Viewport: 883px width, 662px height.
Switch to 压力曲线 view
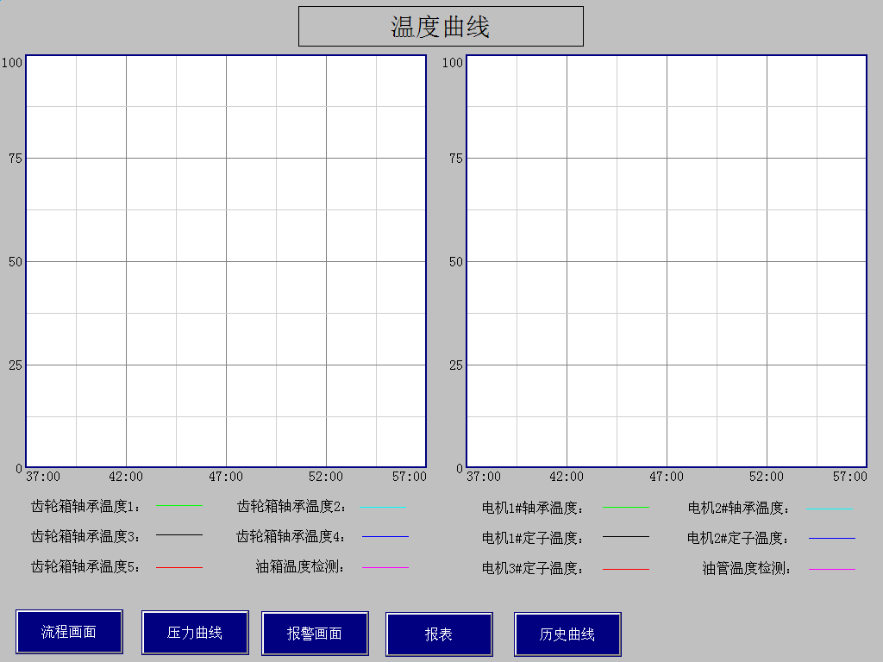pyautogui.click(x=195, y=633)
